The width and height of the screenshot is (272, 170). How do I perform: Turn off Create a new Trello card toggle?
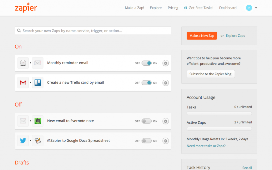pos(147,83)
